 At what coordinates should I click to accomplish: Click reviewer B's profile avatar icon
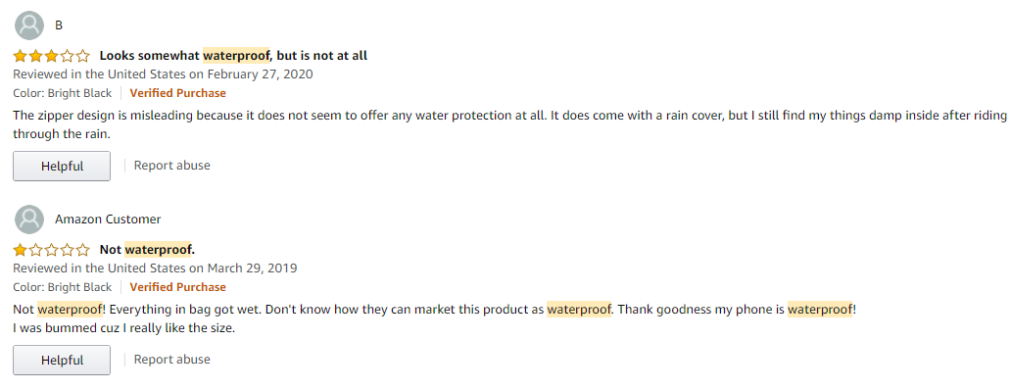[29, 25]
